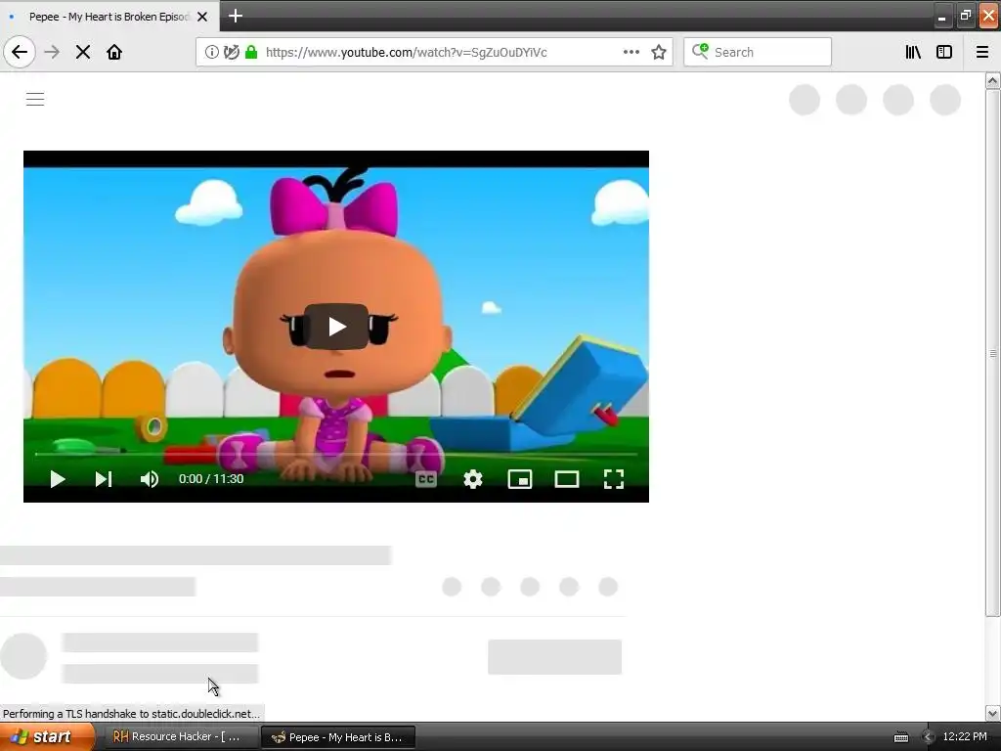Click the forward navigation arrow
1001x751 pixels.
[52, 52]
